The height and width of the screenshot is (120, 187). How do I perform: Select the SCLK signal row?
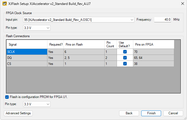click(26, 52)
